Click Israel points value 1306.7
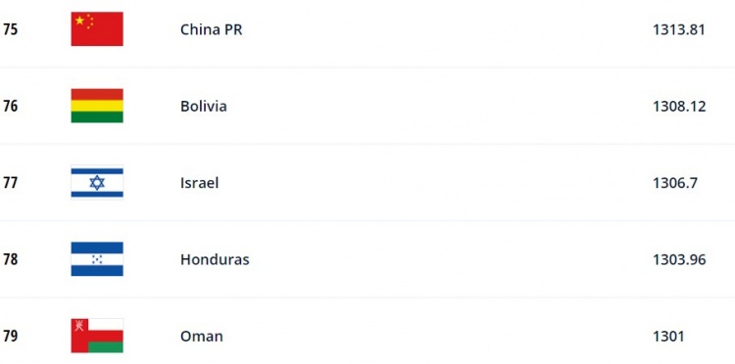Screen dimensions: 735x364 click(675, 183)
